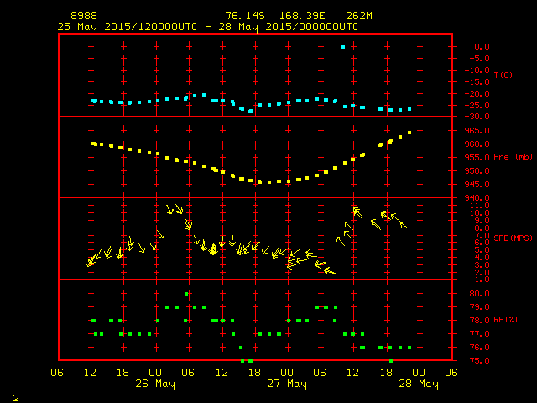
Task: Select the wind speed tick "11.0"
Action: pyautogui.click(x=479, y=206)
